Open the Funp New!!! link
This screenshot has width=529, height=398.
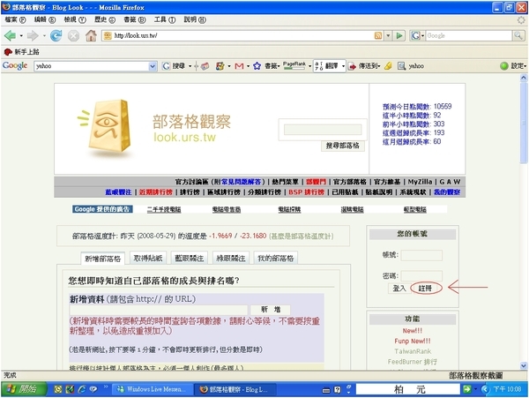point(413,341)
